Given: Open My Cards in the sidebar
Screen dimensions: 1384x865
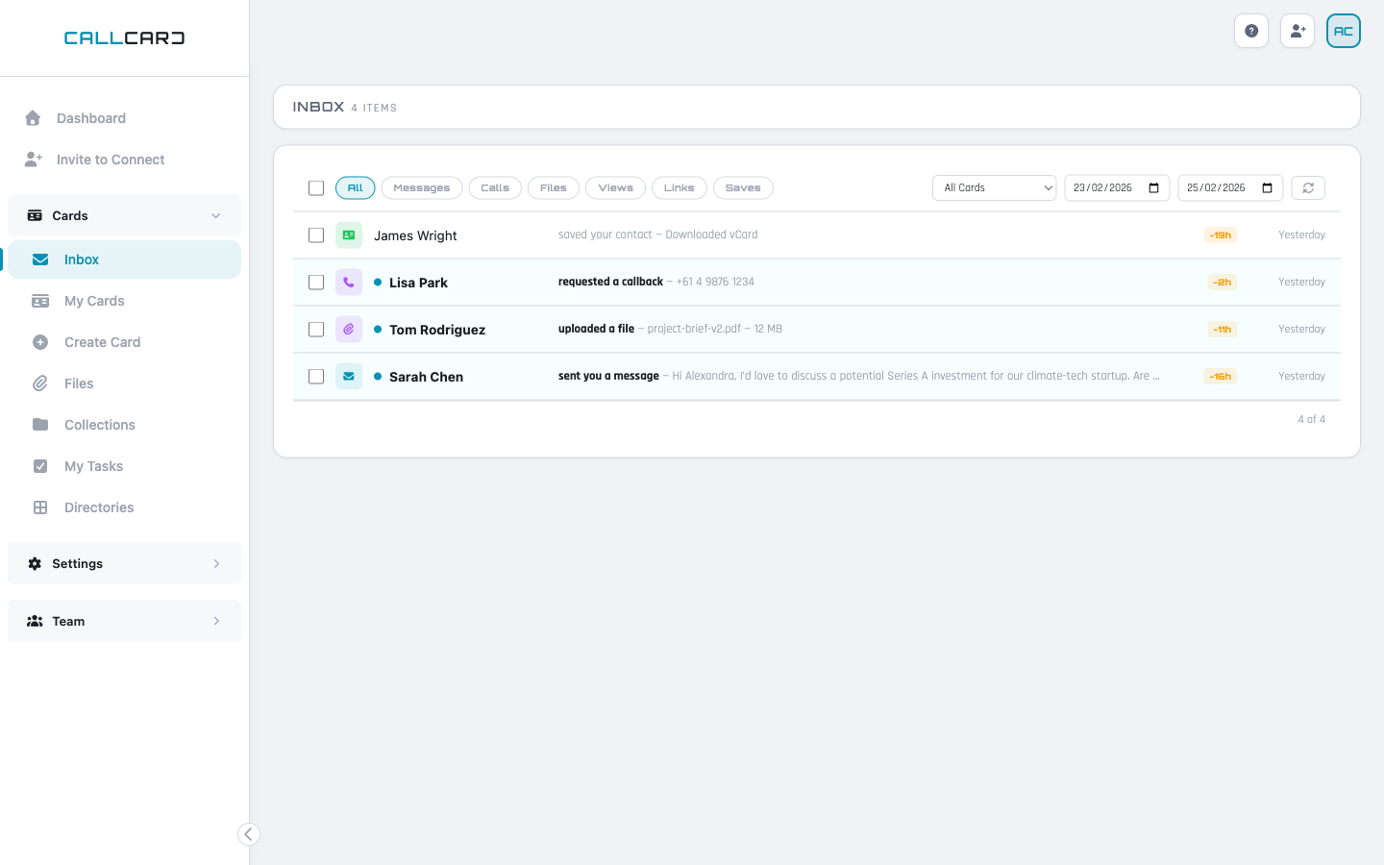Looking at the screenshot, I should pos(94,301).
